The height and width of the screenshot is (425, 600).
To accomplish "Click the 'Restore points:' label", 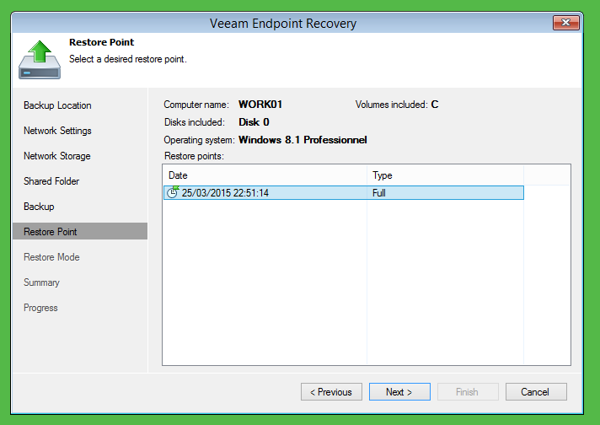I will 194,156.
